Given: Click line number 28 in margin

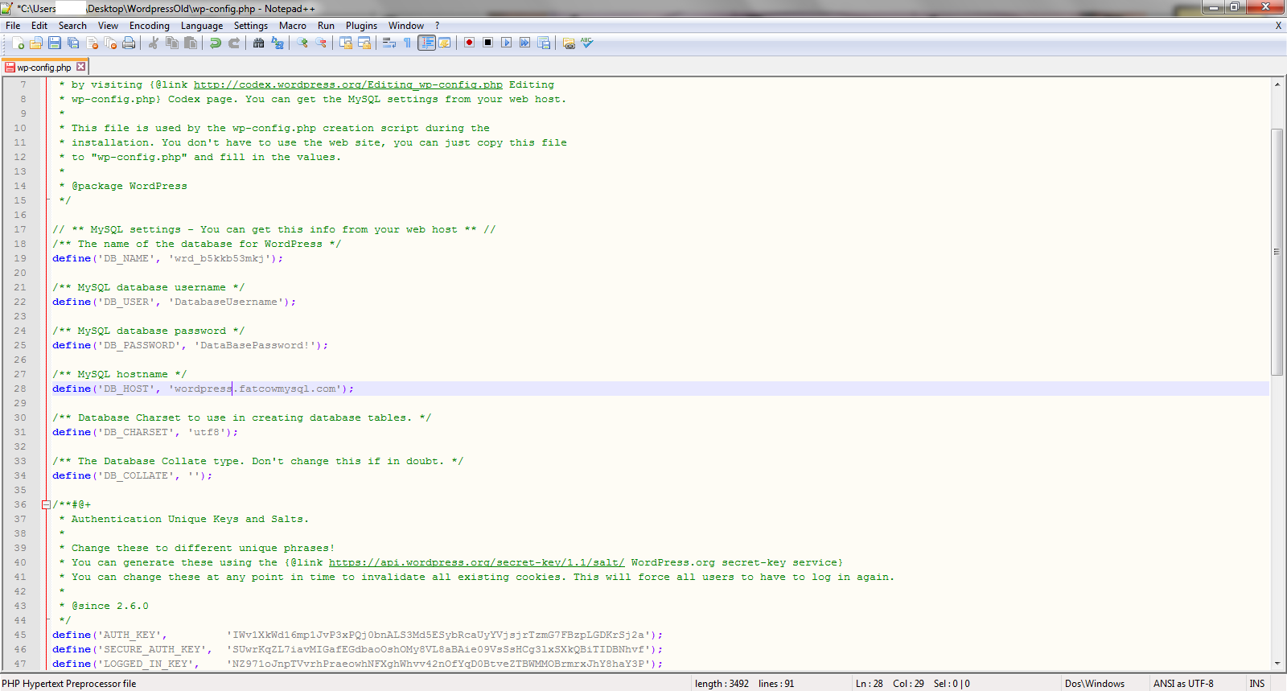Looking at the screenshot, I should point(19,389).
